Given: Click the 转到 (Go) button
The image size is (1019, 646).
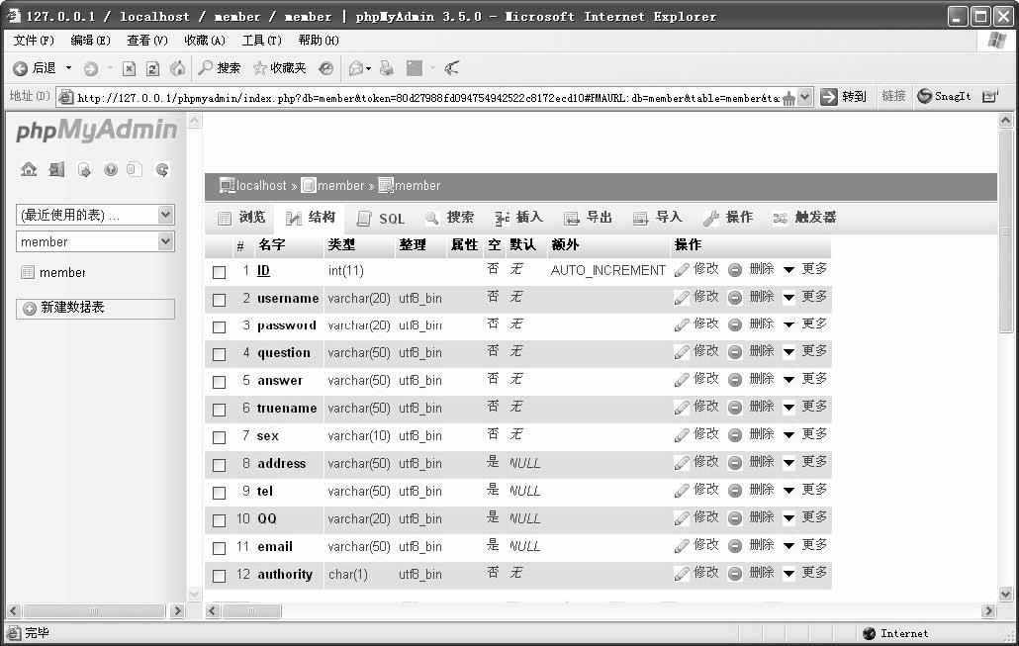Looking at the screenshot, I should tap(844, 97).
